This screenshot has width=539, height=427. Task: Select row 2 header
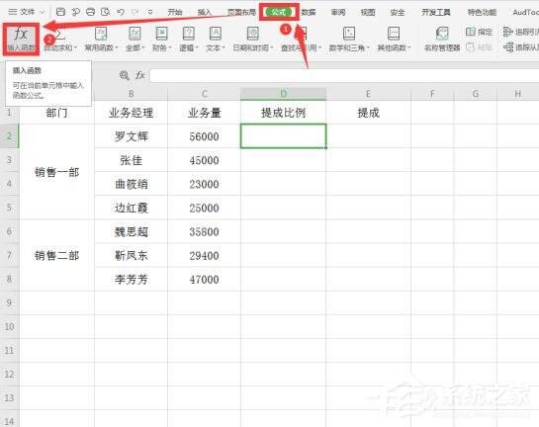(9, 136)
